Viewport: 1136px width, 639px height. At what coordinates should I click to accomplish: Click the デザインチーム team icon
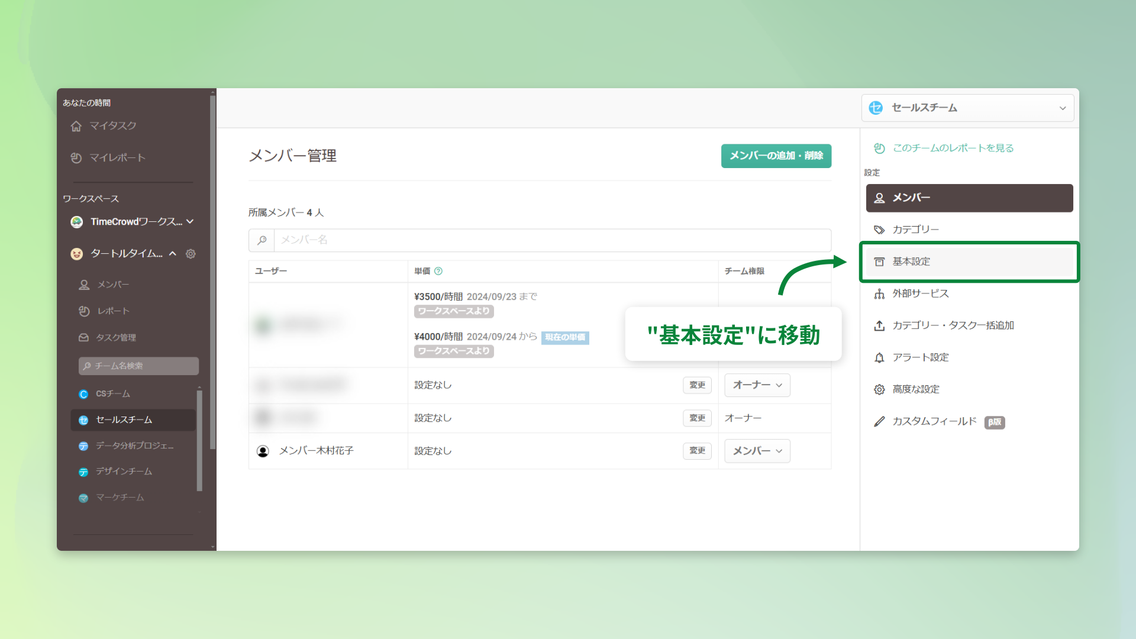(83, 472)
